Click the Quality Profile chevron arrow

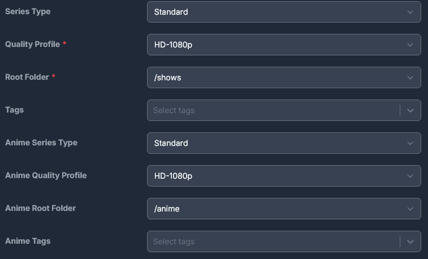pyautogui.click(x=410, y=45)
